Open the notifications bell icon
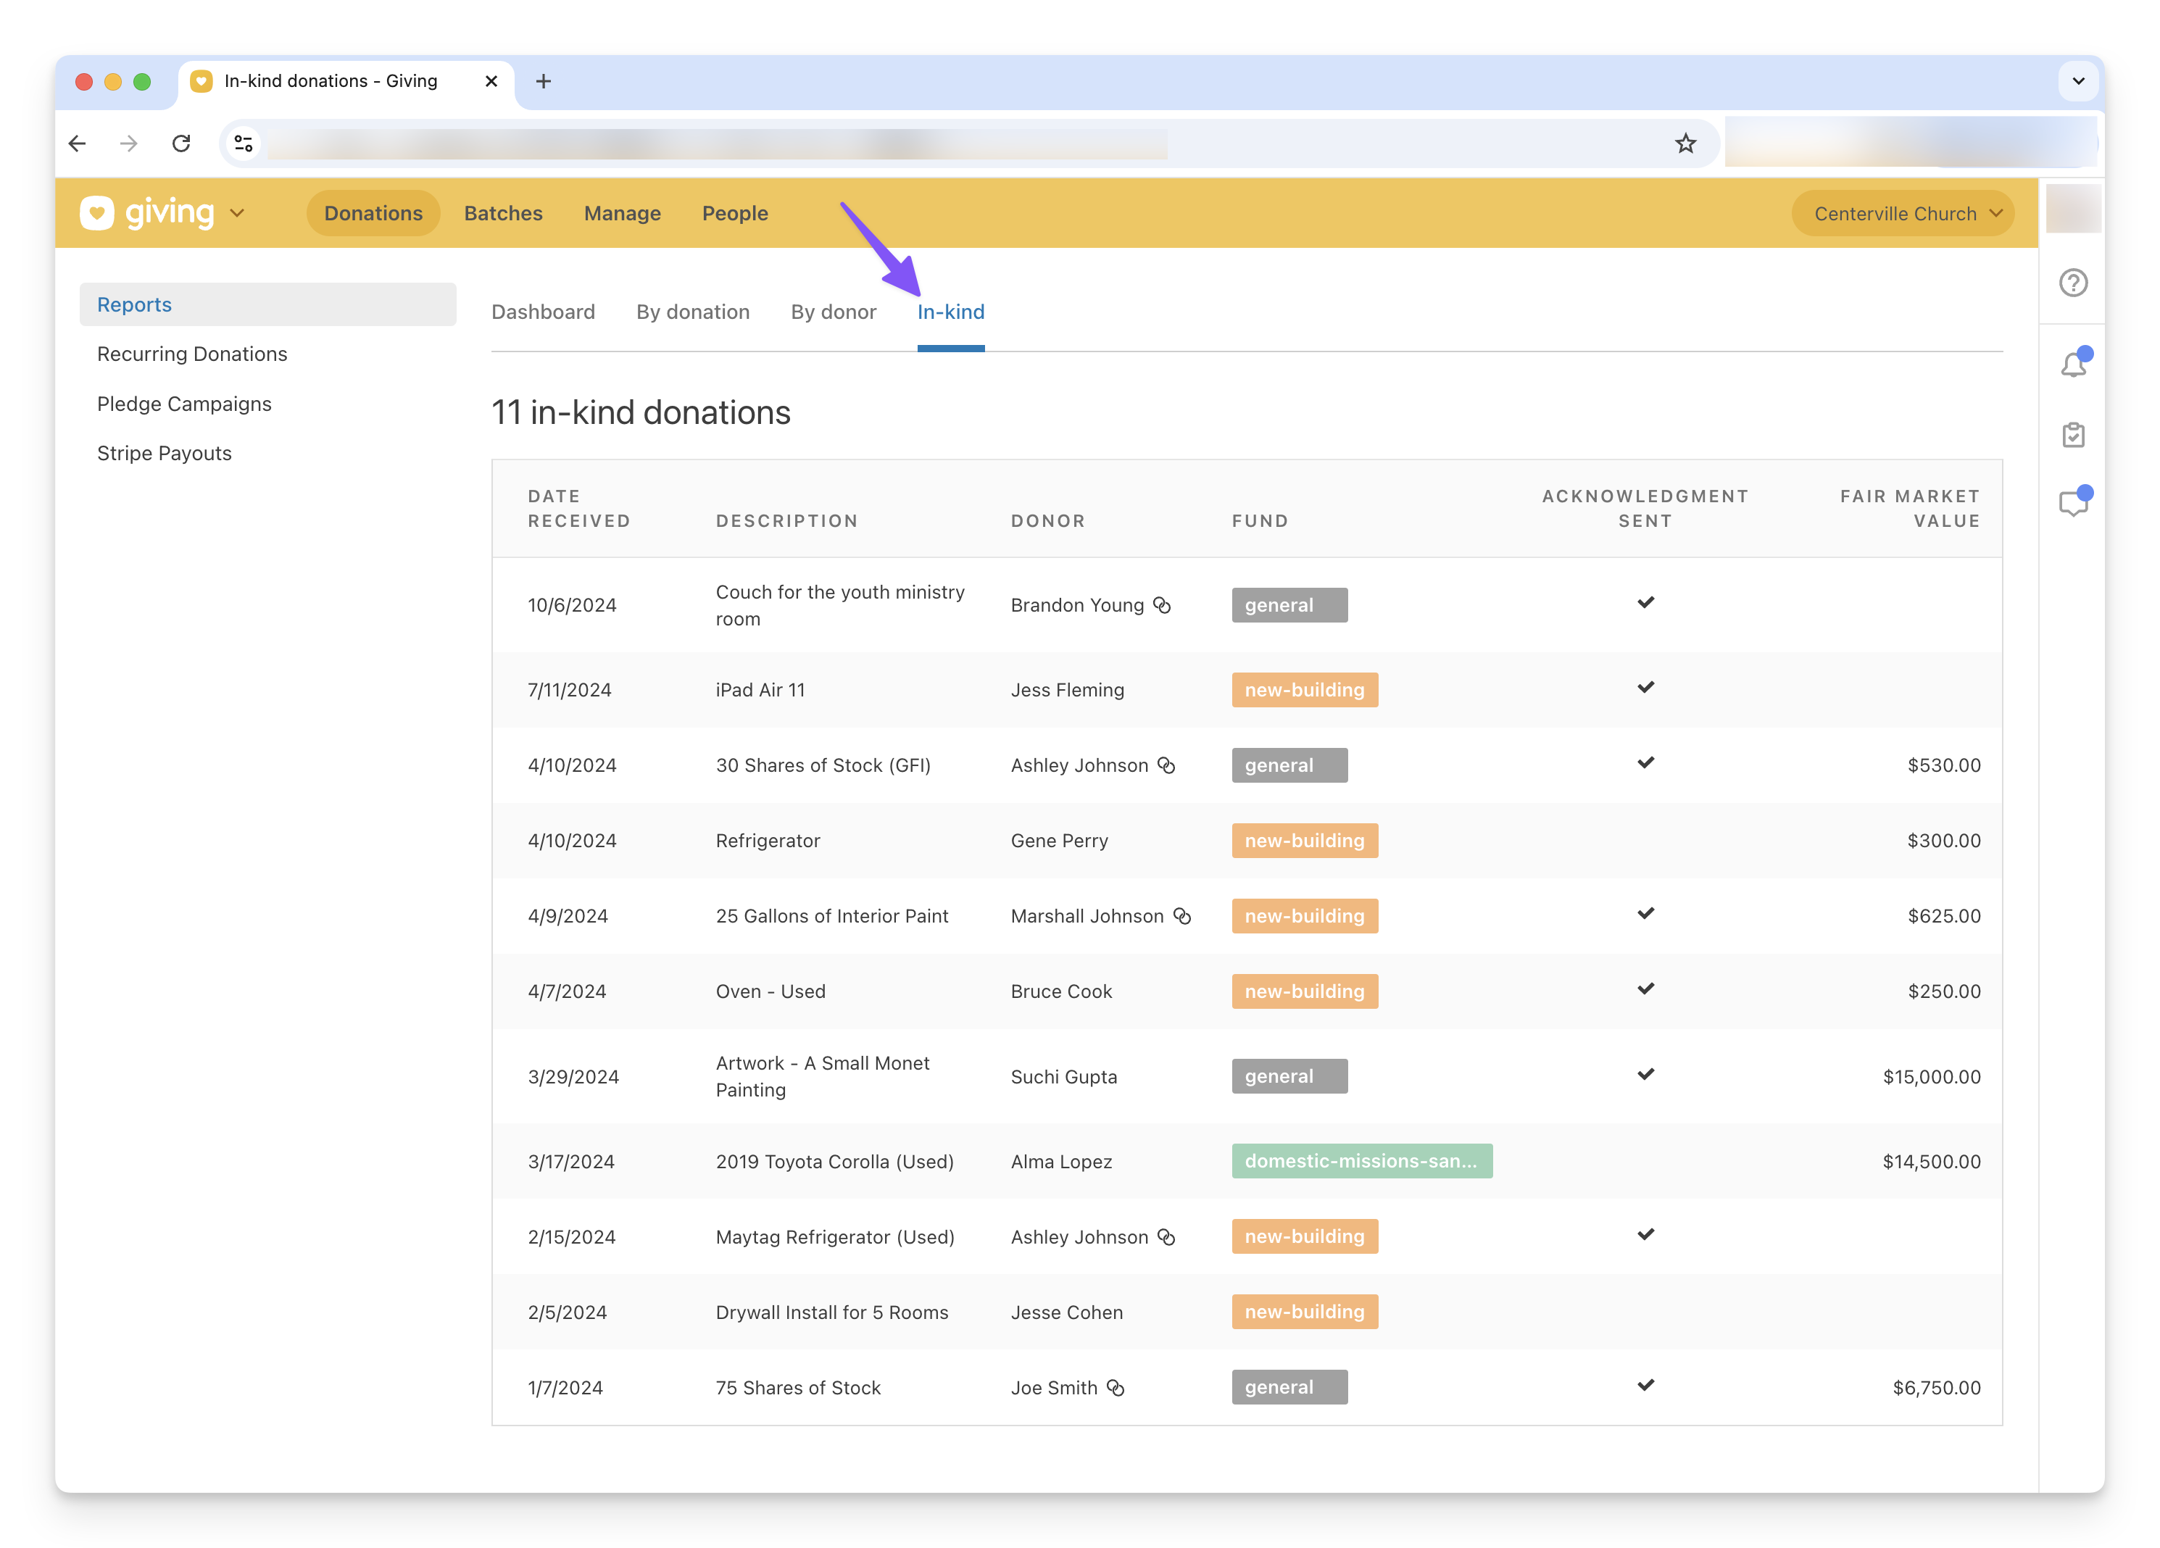 pos(2072,365)
